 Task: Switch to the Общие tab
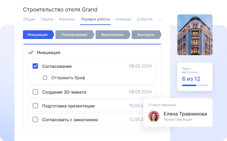point(29,19)
